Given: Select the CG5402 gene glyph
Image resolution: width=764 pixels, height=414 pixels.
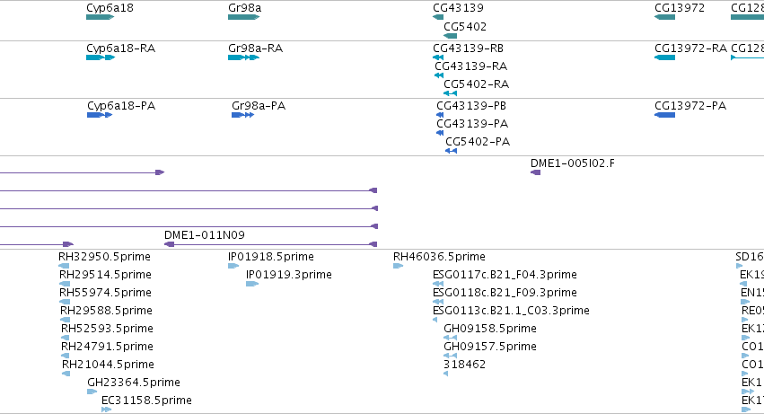Looking at the screenshot, I should click(x=450, y=36).
